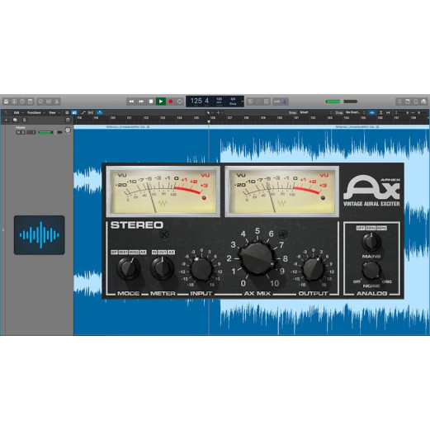Viewport: 430px width, 430px height.
Task: Click the OUTPUT gain knob
Action: click(x=314, y=270)
